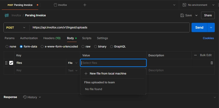
Task: Change the files key type File dropdown
Action: (x=73, y=63)
